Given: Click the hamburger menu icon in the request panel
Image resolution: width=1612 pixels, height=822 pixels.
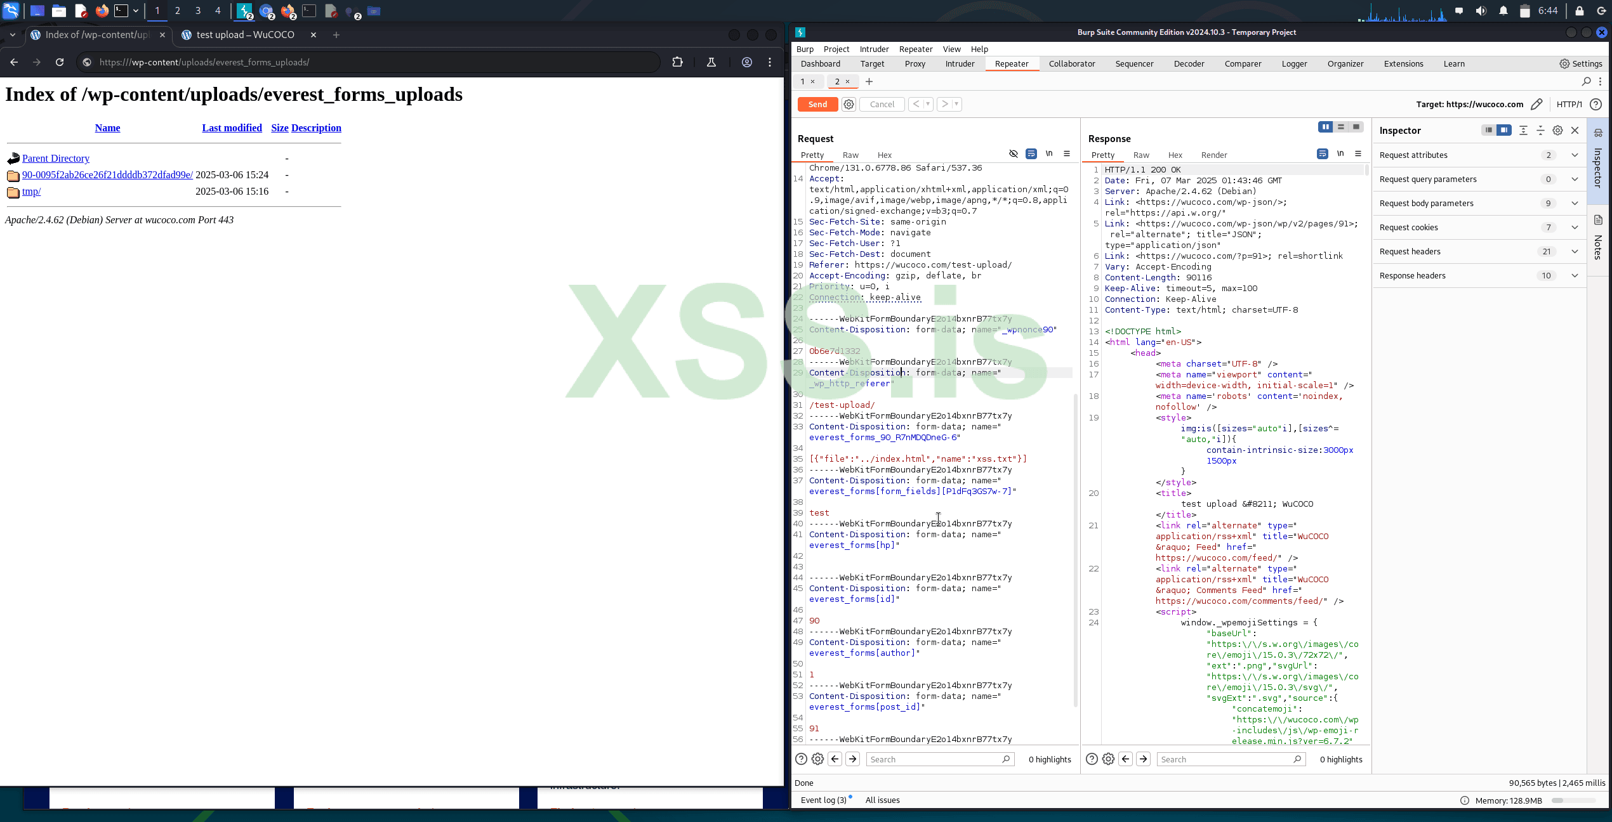Looking at the screenshot, I should (1067, 153).
